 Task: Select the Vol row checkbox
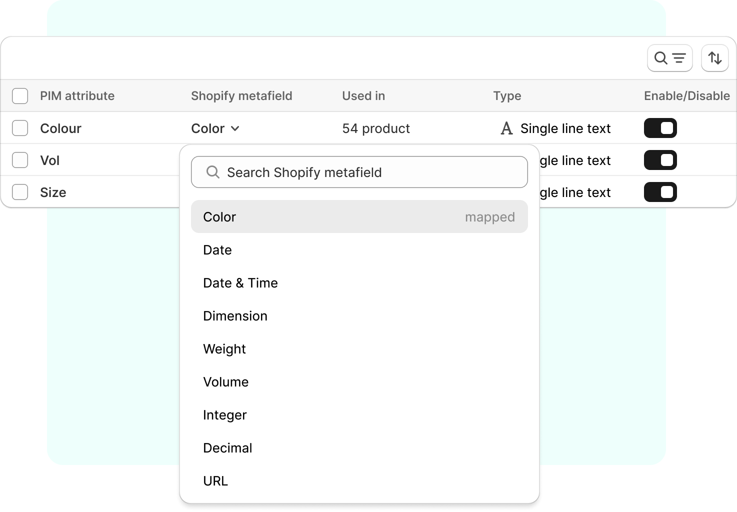tap(20, 160)
